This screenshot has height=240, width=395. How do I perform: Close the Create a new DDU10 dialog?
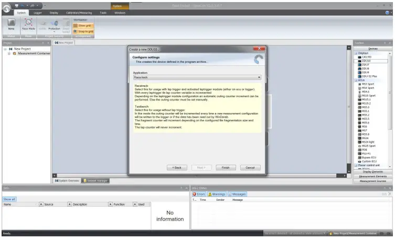tap(259, 49)
